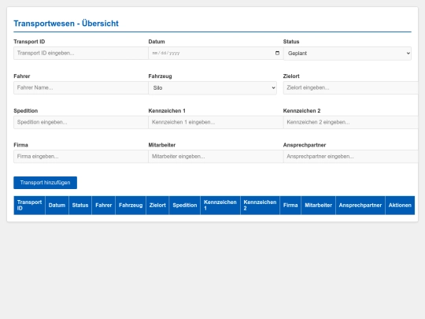Screen dimensions: 425x319
Task: Click the Ansprechpartner form field label
Action: pos(305,145)
